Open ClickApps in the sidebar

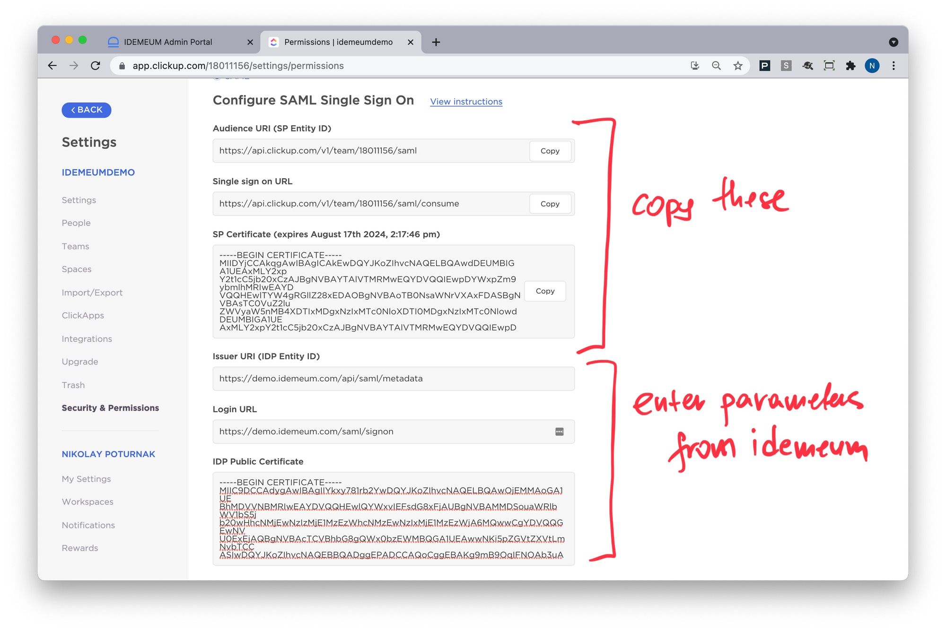(83, 315)
